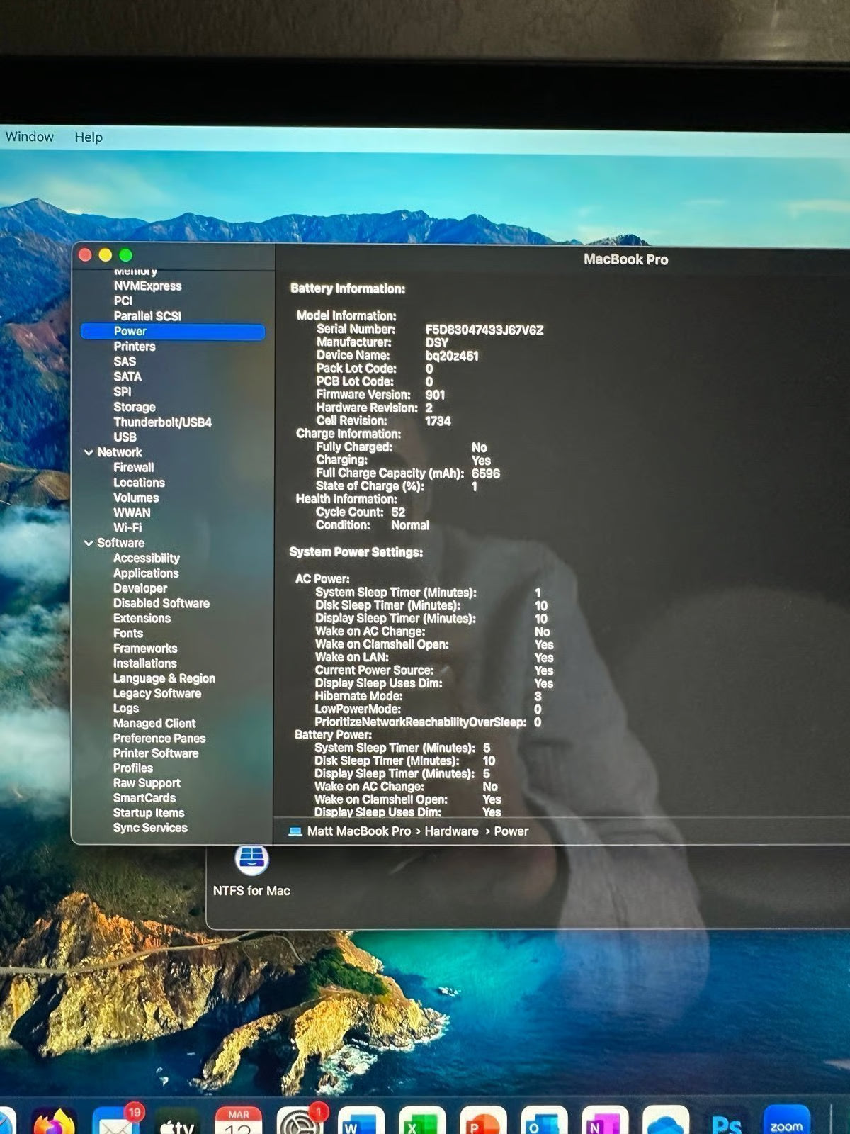Select USB in the sidebar

(x=125, y=437)
